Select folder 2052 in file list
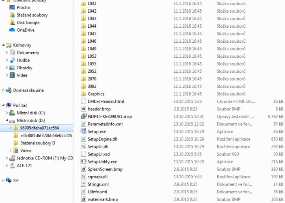Viewport: 285px width, 203px height. point(92,71)
